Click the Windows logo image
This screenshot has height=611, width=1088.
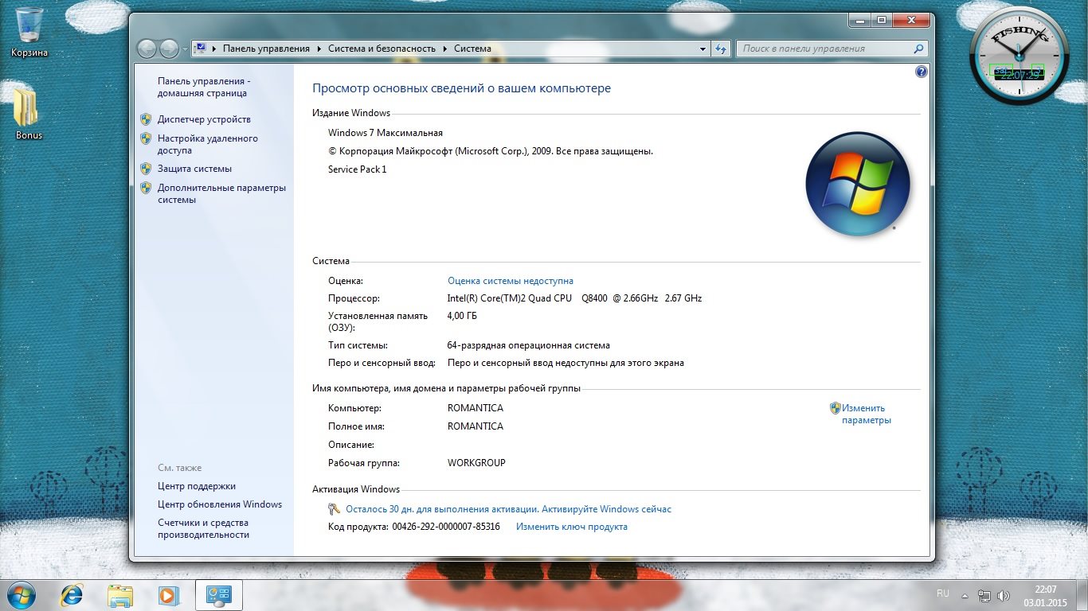[858, 184]
